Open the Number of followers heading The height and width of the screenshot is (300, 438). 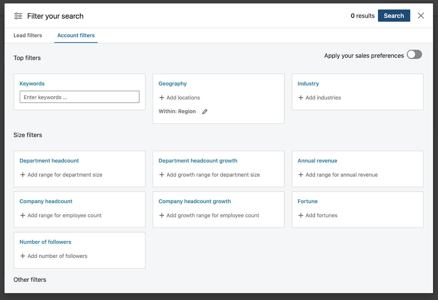(45, 242)
